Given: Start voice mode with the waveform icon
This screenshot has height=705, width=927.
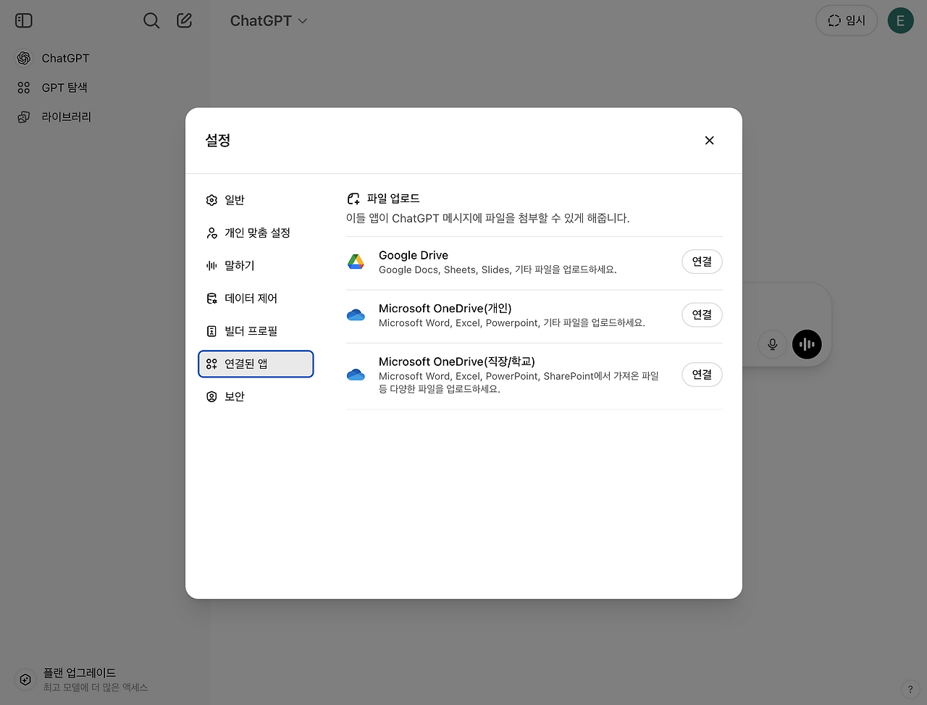Looking at the screenshot, I should tap(807, 344).
